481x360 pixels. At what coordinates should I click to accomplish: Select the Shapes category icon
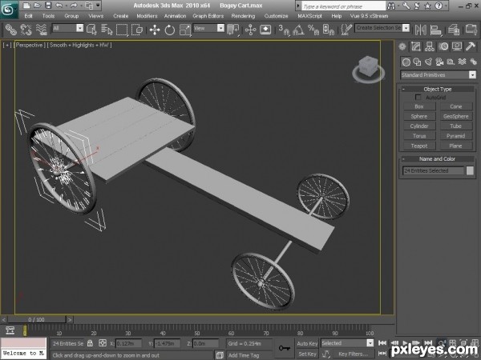pyautogui.click(x=417, y=62)
